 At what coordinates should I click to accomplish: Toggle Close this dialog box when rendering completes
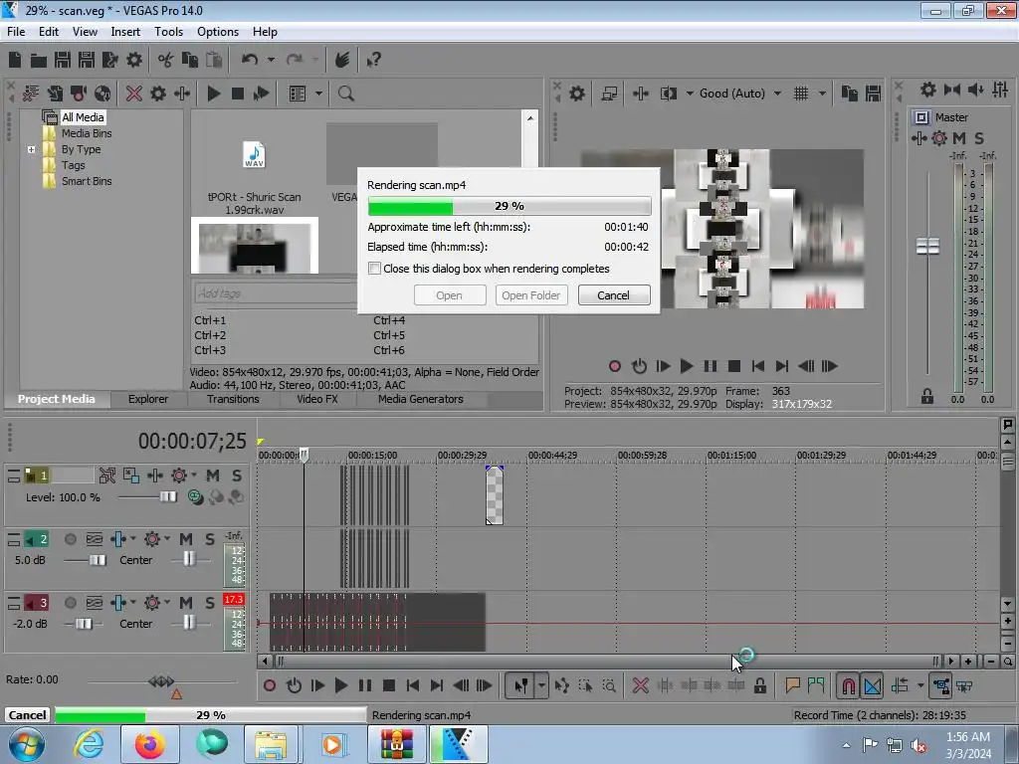click(374, 269)
